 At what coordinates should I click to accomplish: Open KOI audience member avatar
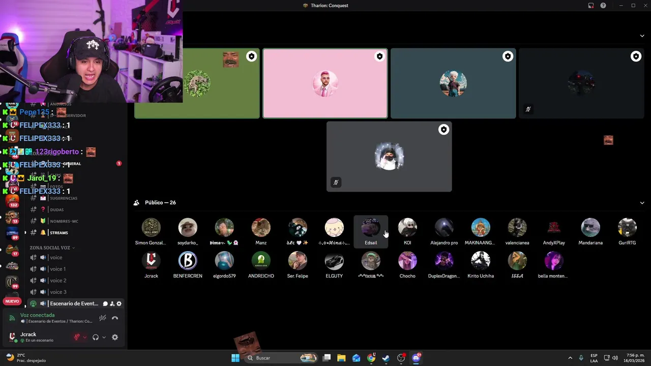407,228
